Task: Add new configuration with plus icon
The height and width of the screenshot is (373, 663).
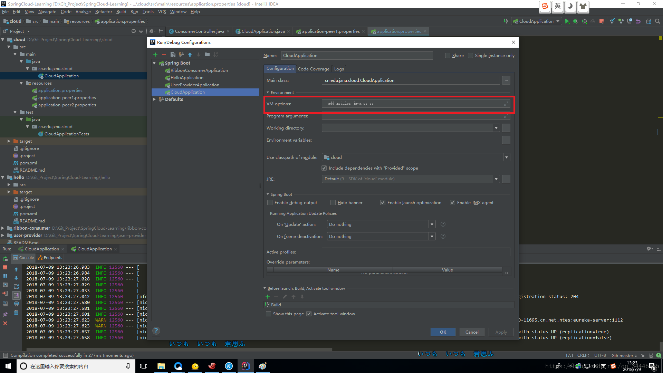Action: tap(155, 55)
